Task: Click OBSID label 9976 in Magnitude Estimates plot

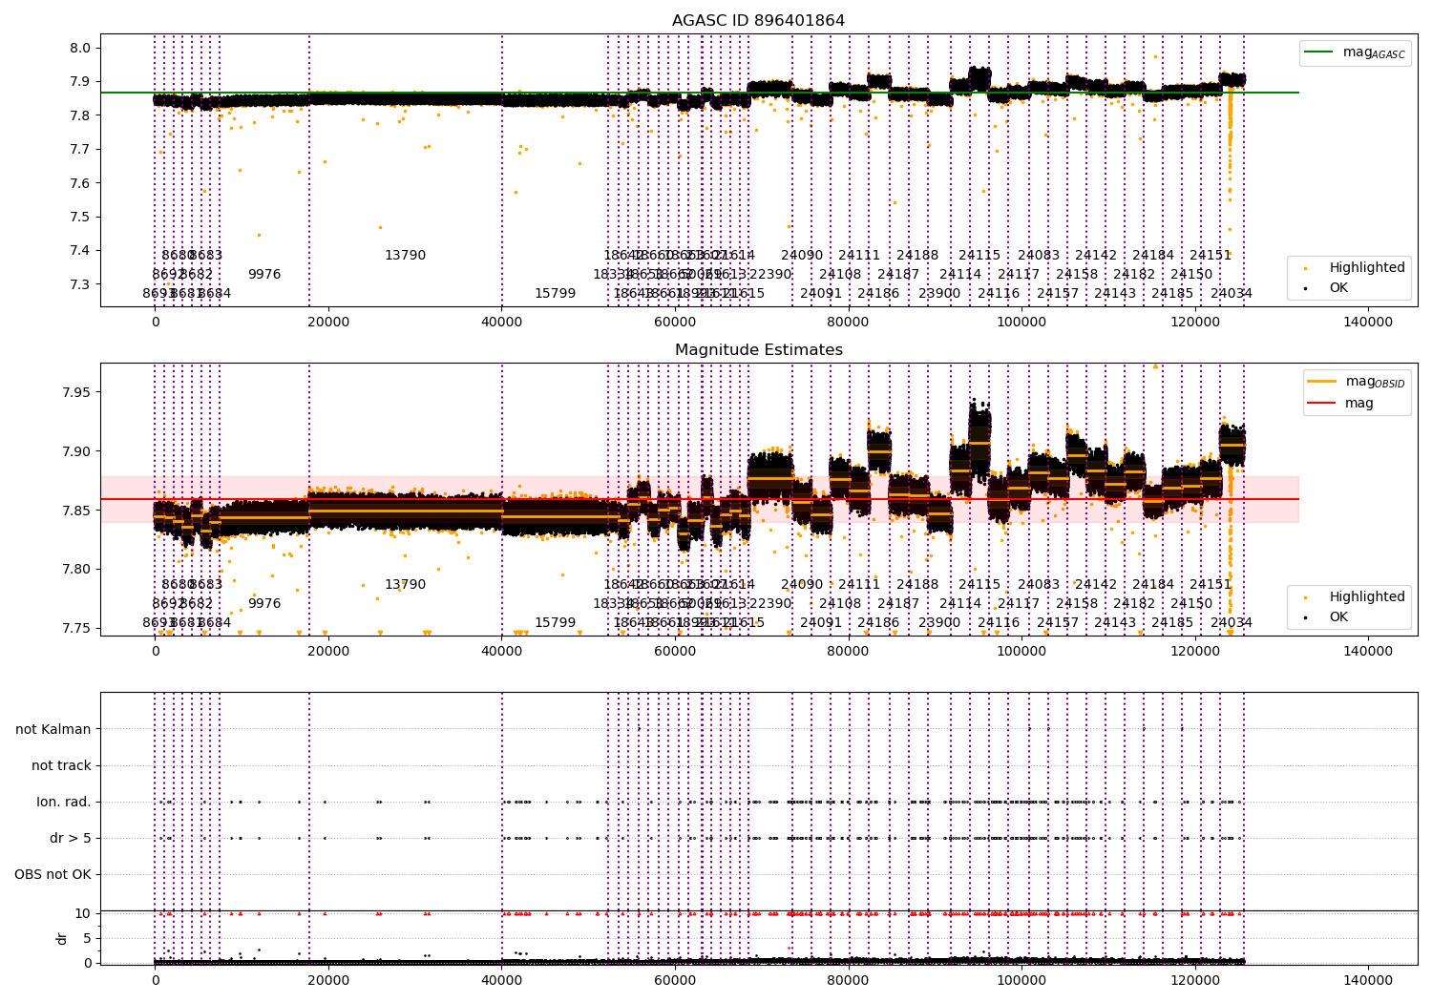Action: click(264, 604)
